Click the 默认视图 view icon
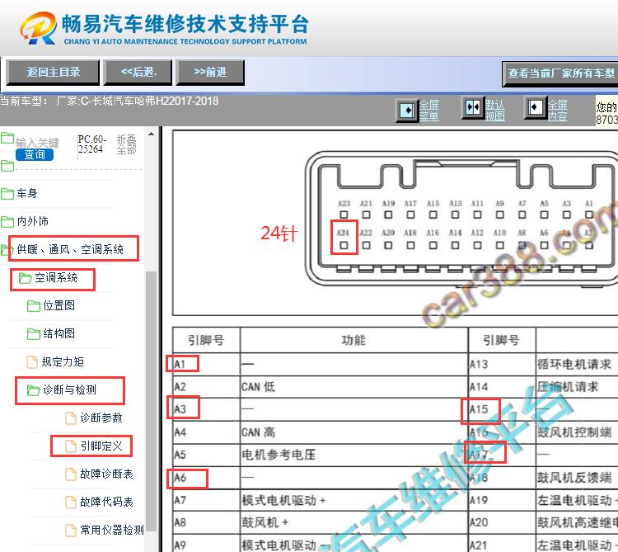This screenshot has height=552, width=618. click(472, 107)
